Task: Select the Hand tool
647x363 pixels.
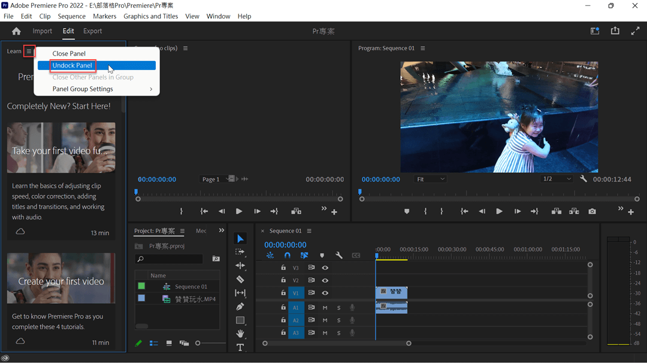Action: (x=240, y=333)
